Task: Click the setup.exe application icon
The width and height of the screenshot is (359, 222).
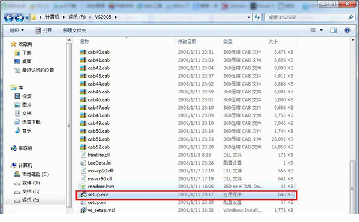Action: click(83, 194)
